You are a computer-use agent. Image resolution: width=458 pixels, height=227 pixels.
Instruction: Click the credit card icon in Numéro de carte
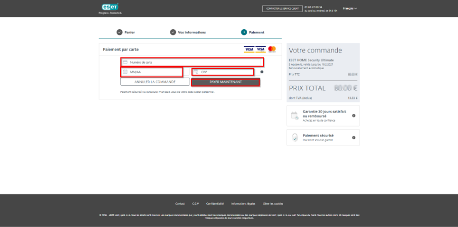pos(125,62)
